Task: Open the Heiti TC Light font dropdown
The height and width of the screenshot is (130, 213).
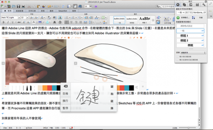Action: 19,18
